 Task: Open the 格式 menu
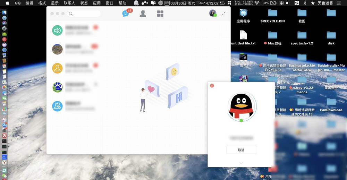(42, 3)
